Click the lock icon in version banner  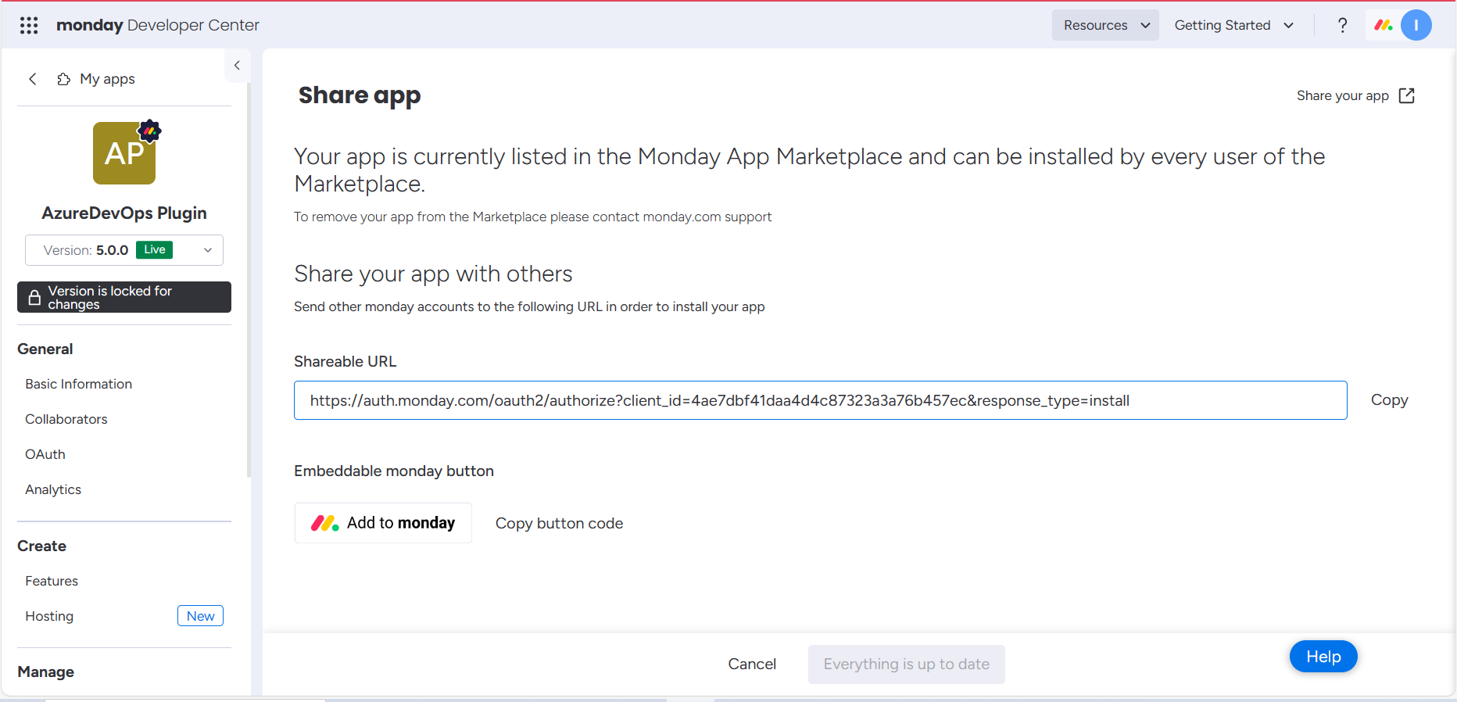pyautogui.click(x=34, y=297)
